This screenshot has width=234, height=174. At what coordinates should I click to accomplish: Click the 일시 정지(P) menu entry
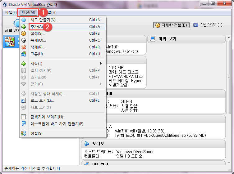[62, 70]
